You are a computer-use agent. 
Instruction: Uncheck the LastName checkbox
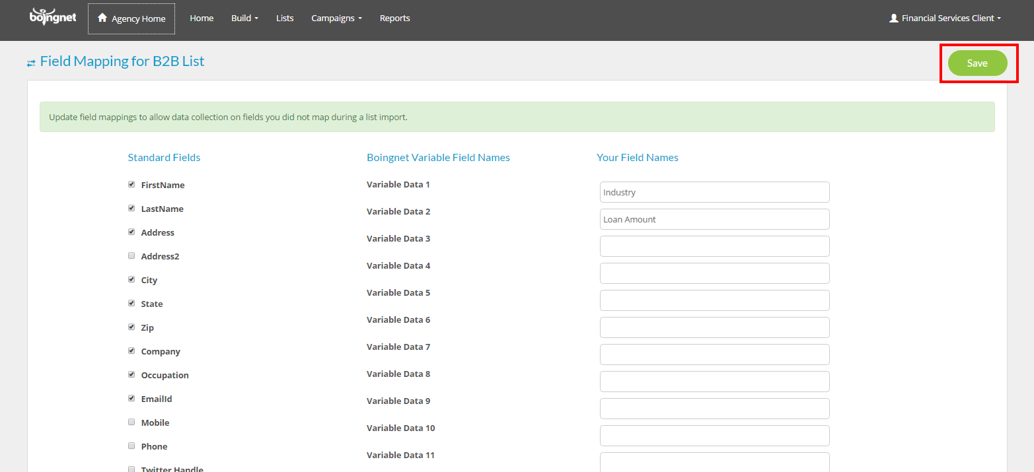click(131, 208)
